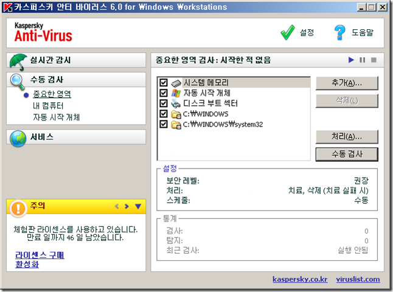393x292 pixels.
Task: Click the disabled 삭제(L) button
Action: point(347,101)
